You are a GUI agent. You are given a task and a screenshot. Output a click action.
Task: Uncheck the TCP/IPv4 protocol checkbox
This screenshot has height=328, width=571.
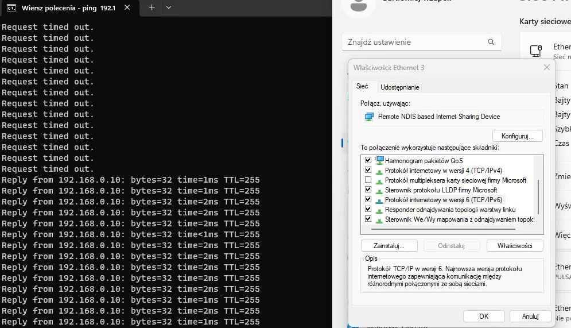[368, 170]
